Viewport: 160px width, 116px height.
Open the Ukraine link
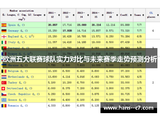pyautogui.click(x=13, y=65)
